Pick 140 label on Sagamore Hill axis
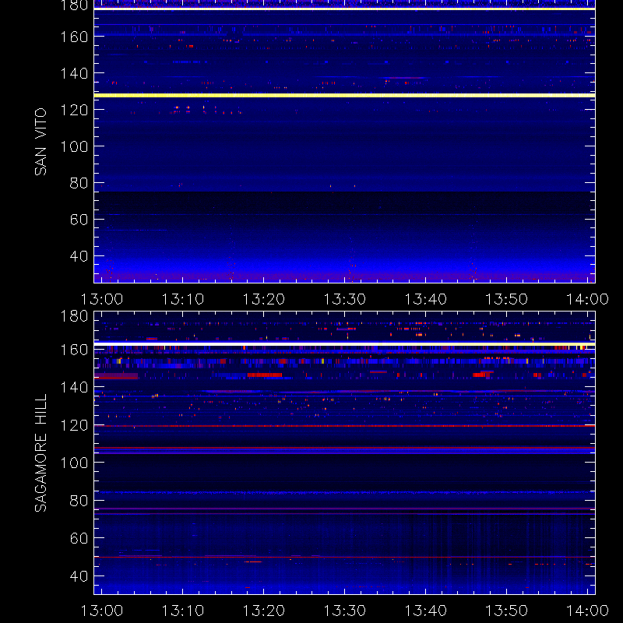This screenshot has height=623, width=623. (x=74, y=387)
